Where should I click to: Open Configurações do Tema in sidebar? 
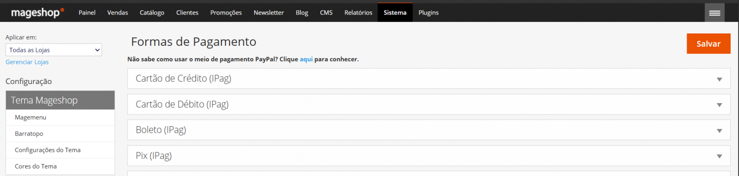[48, 150]
